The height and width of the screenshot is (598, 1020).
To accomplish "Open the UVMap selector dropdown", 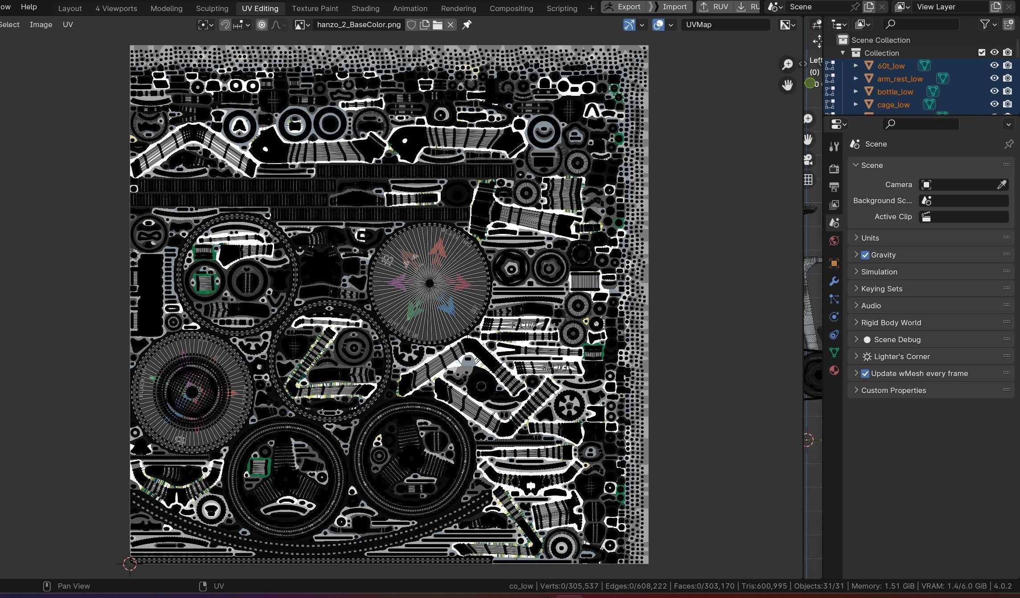I will pos(725,25).
